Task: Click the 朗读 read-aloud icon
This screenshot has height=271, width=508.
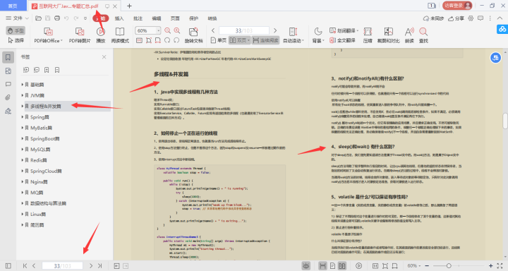Action: pyautogui.click(x=409, y=35)
